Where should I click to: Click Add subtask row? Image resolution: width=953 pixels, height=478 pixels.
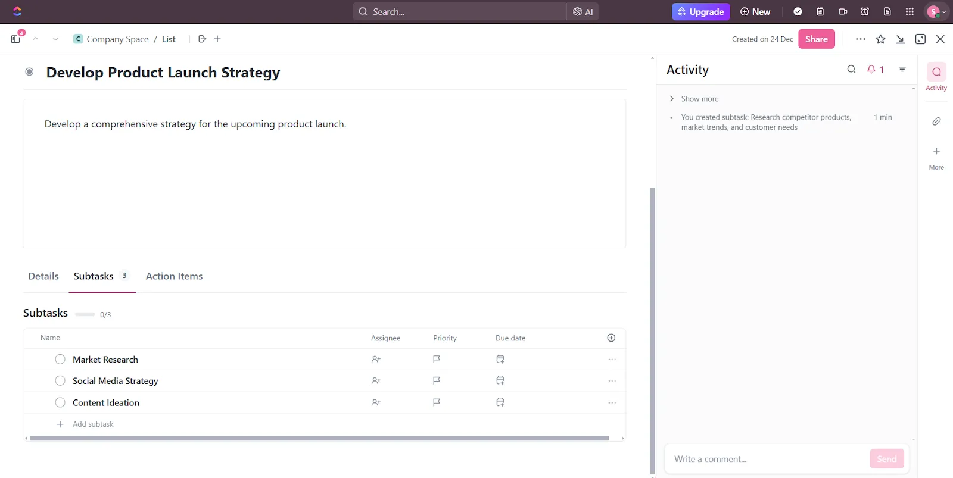point(325,424)
